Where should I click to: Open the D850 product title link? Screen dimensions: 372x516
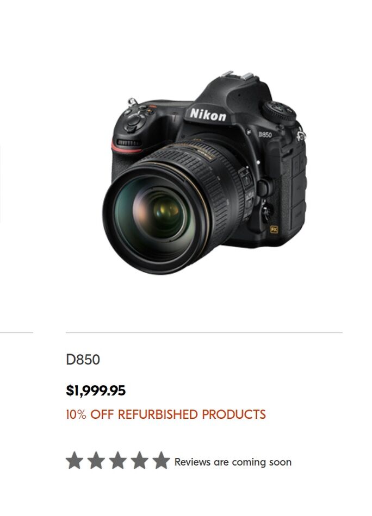click(83, 360)
